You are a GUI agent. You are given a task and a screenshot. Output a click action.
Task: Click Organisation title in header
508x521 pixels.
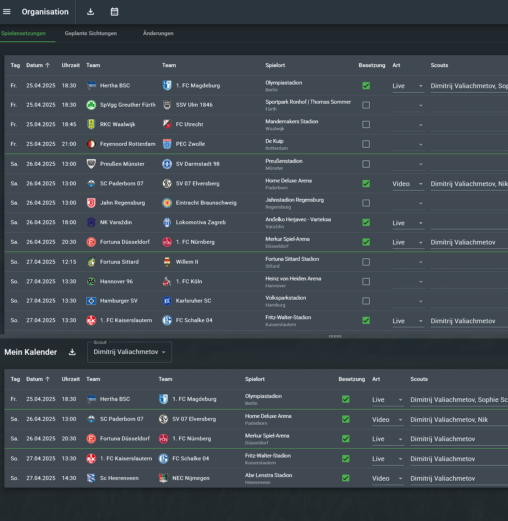click(x=45, y=12)
